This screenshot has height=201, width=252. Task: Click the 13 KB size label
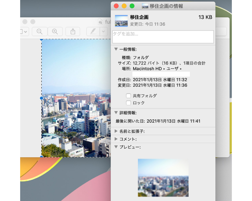point(205,17)
